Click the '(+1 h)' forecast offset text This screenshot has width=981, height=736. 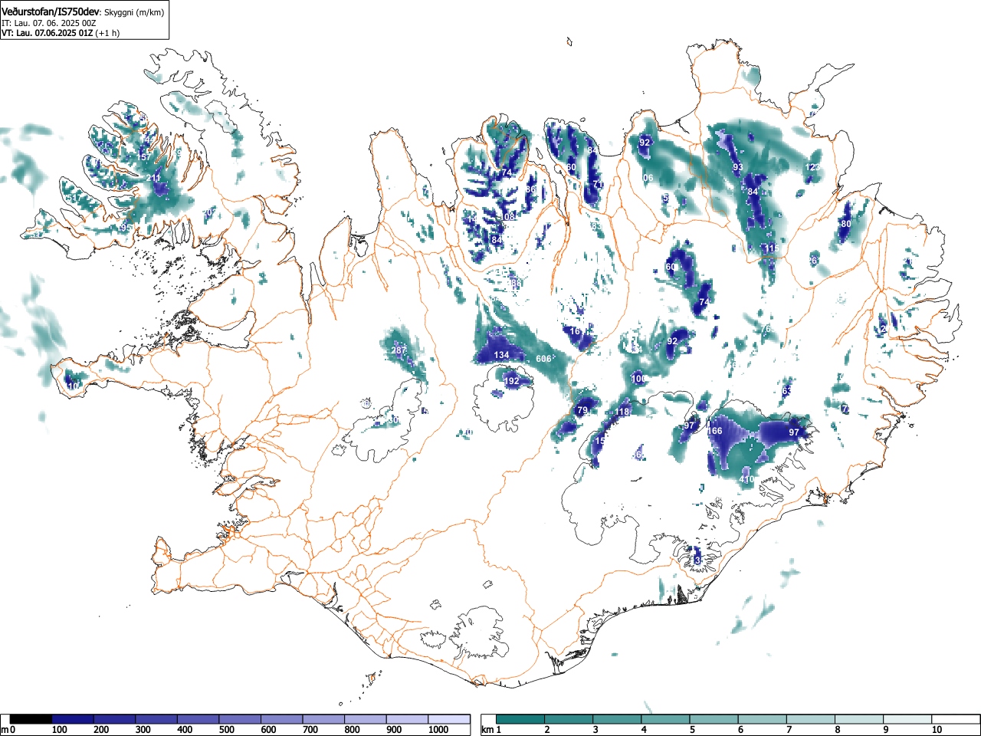(107, 33)
